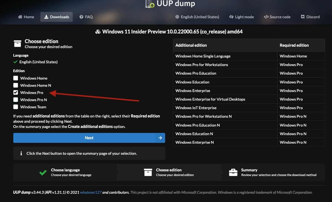332x202 pixels.
Task: Open the FAQ navigation item
Action: tap(86, 17)
